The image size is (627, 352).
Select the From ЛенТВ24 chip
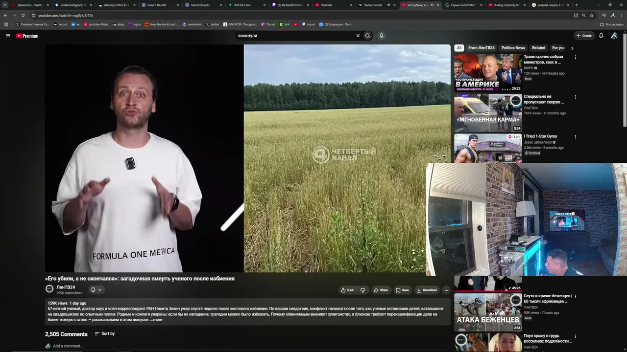[482, 48]
